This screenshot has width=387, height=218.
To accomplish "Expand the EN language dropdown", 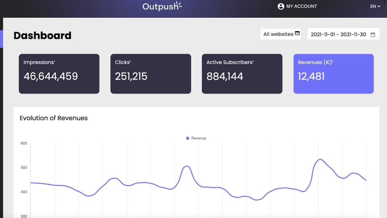I will (375, 6).
